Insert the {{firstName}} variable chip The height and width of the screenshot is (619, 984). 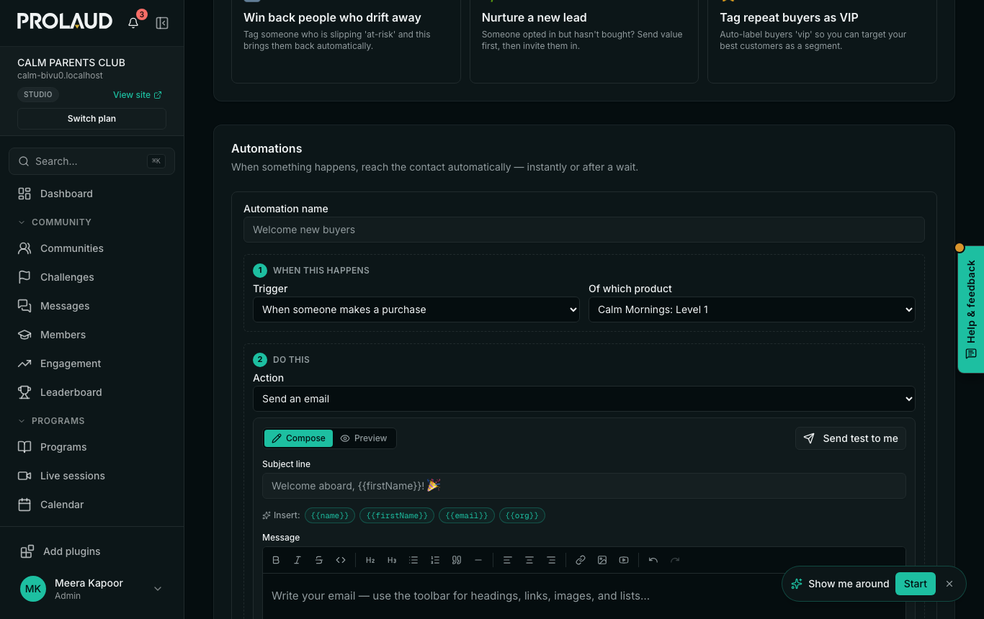pyautogui.click(x=397, y=515)
